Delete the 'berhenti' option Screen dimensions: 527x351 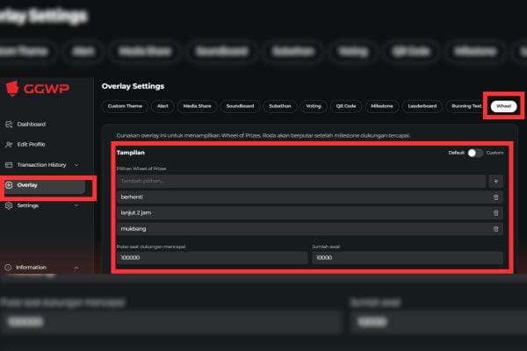click(495, 197)
